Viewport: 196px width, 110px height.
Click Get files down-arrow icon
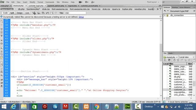click(x=174, y=60)
